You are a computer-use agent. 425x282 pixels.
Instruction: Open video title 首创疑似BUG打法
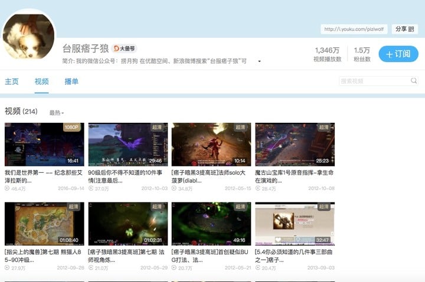pos(210,255)
